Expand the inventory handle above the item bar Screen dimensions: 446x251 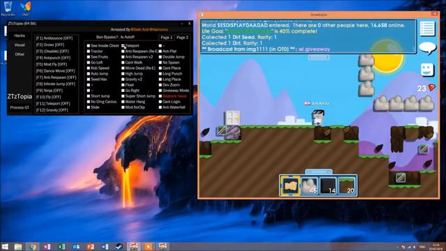tap(318, 172)
